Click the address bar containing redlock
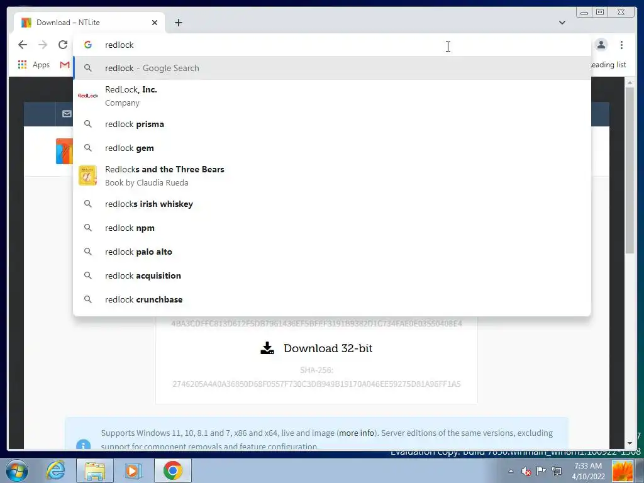Image resolution: width=644 pixels, height=483 pixels. pos(332,45)
